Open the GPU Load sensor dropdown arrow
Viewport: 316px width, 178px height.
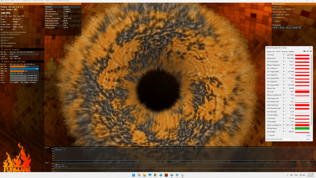(283, 91)
